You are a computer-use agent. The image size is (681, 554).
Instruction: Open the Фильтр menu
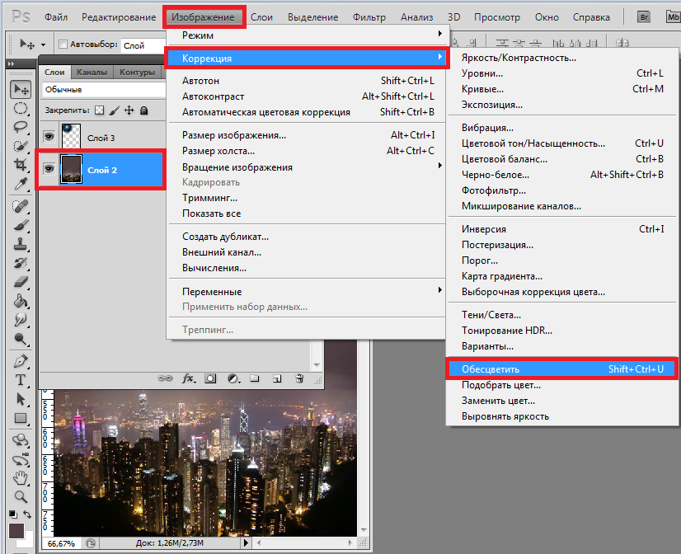click(369, 16)
